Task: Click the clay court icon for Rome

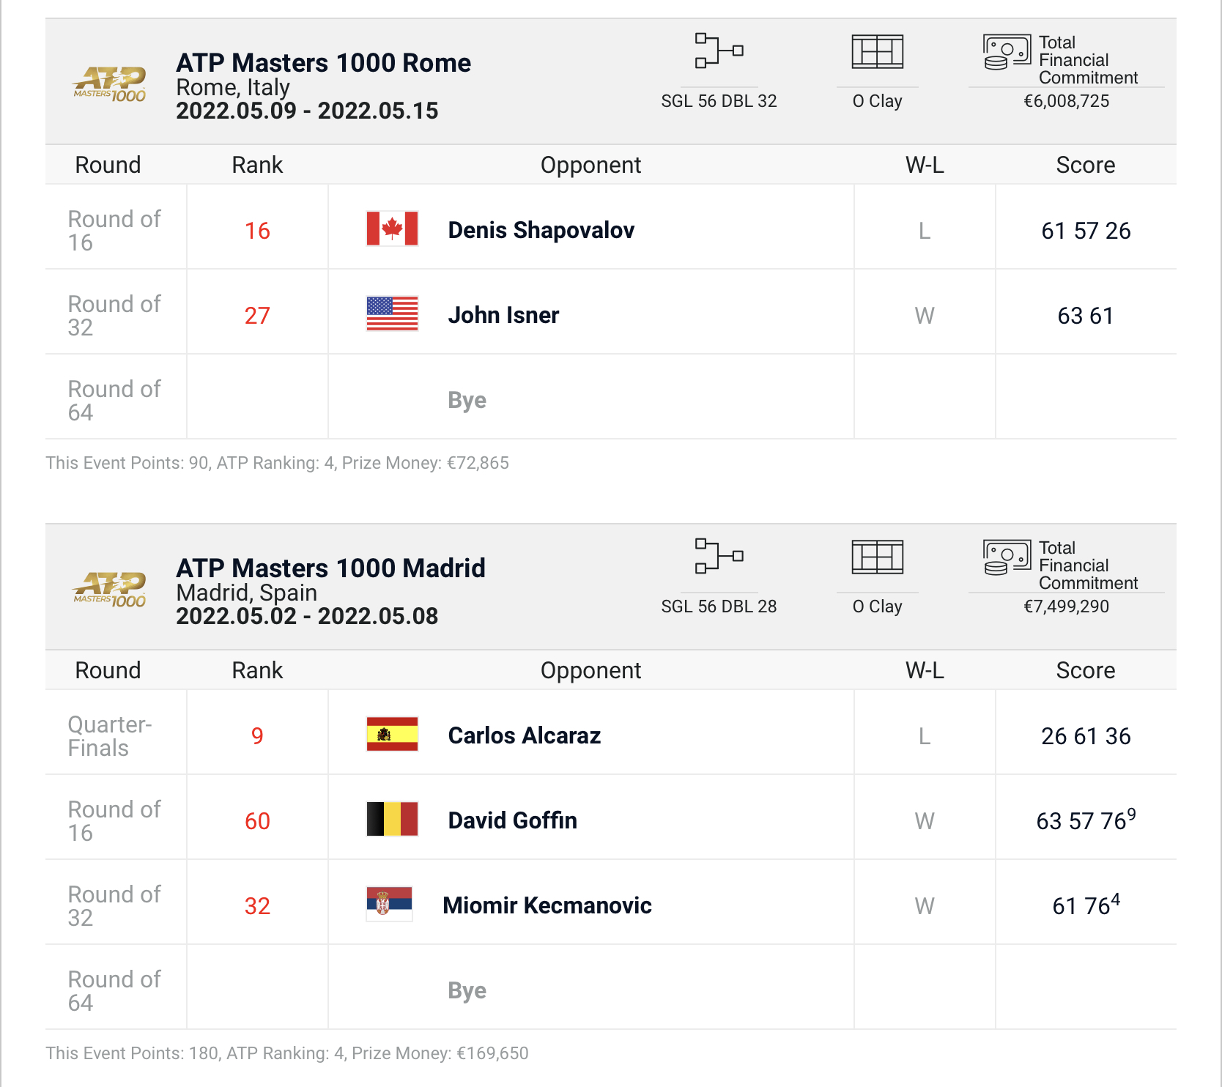Action: 877,51
